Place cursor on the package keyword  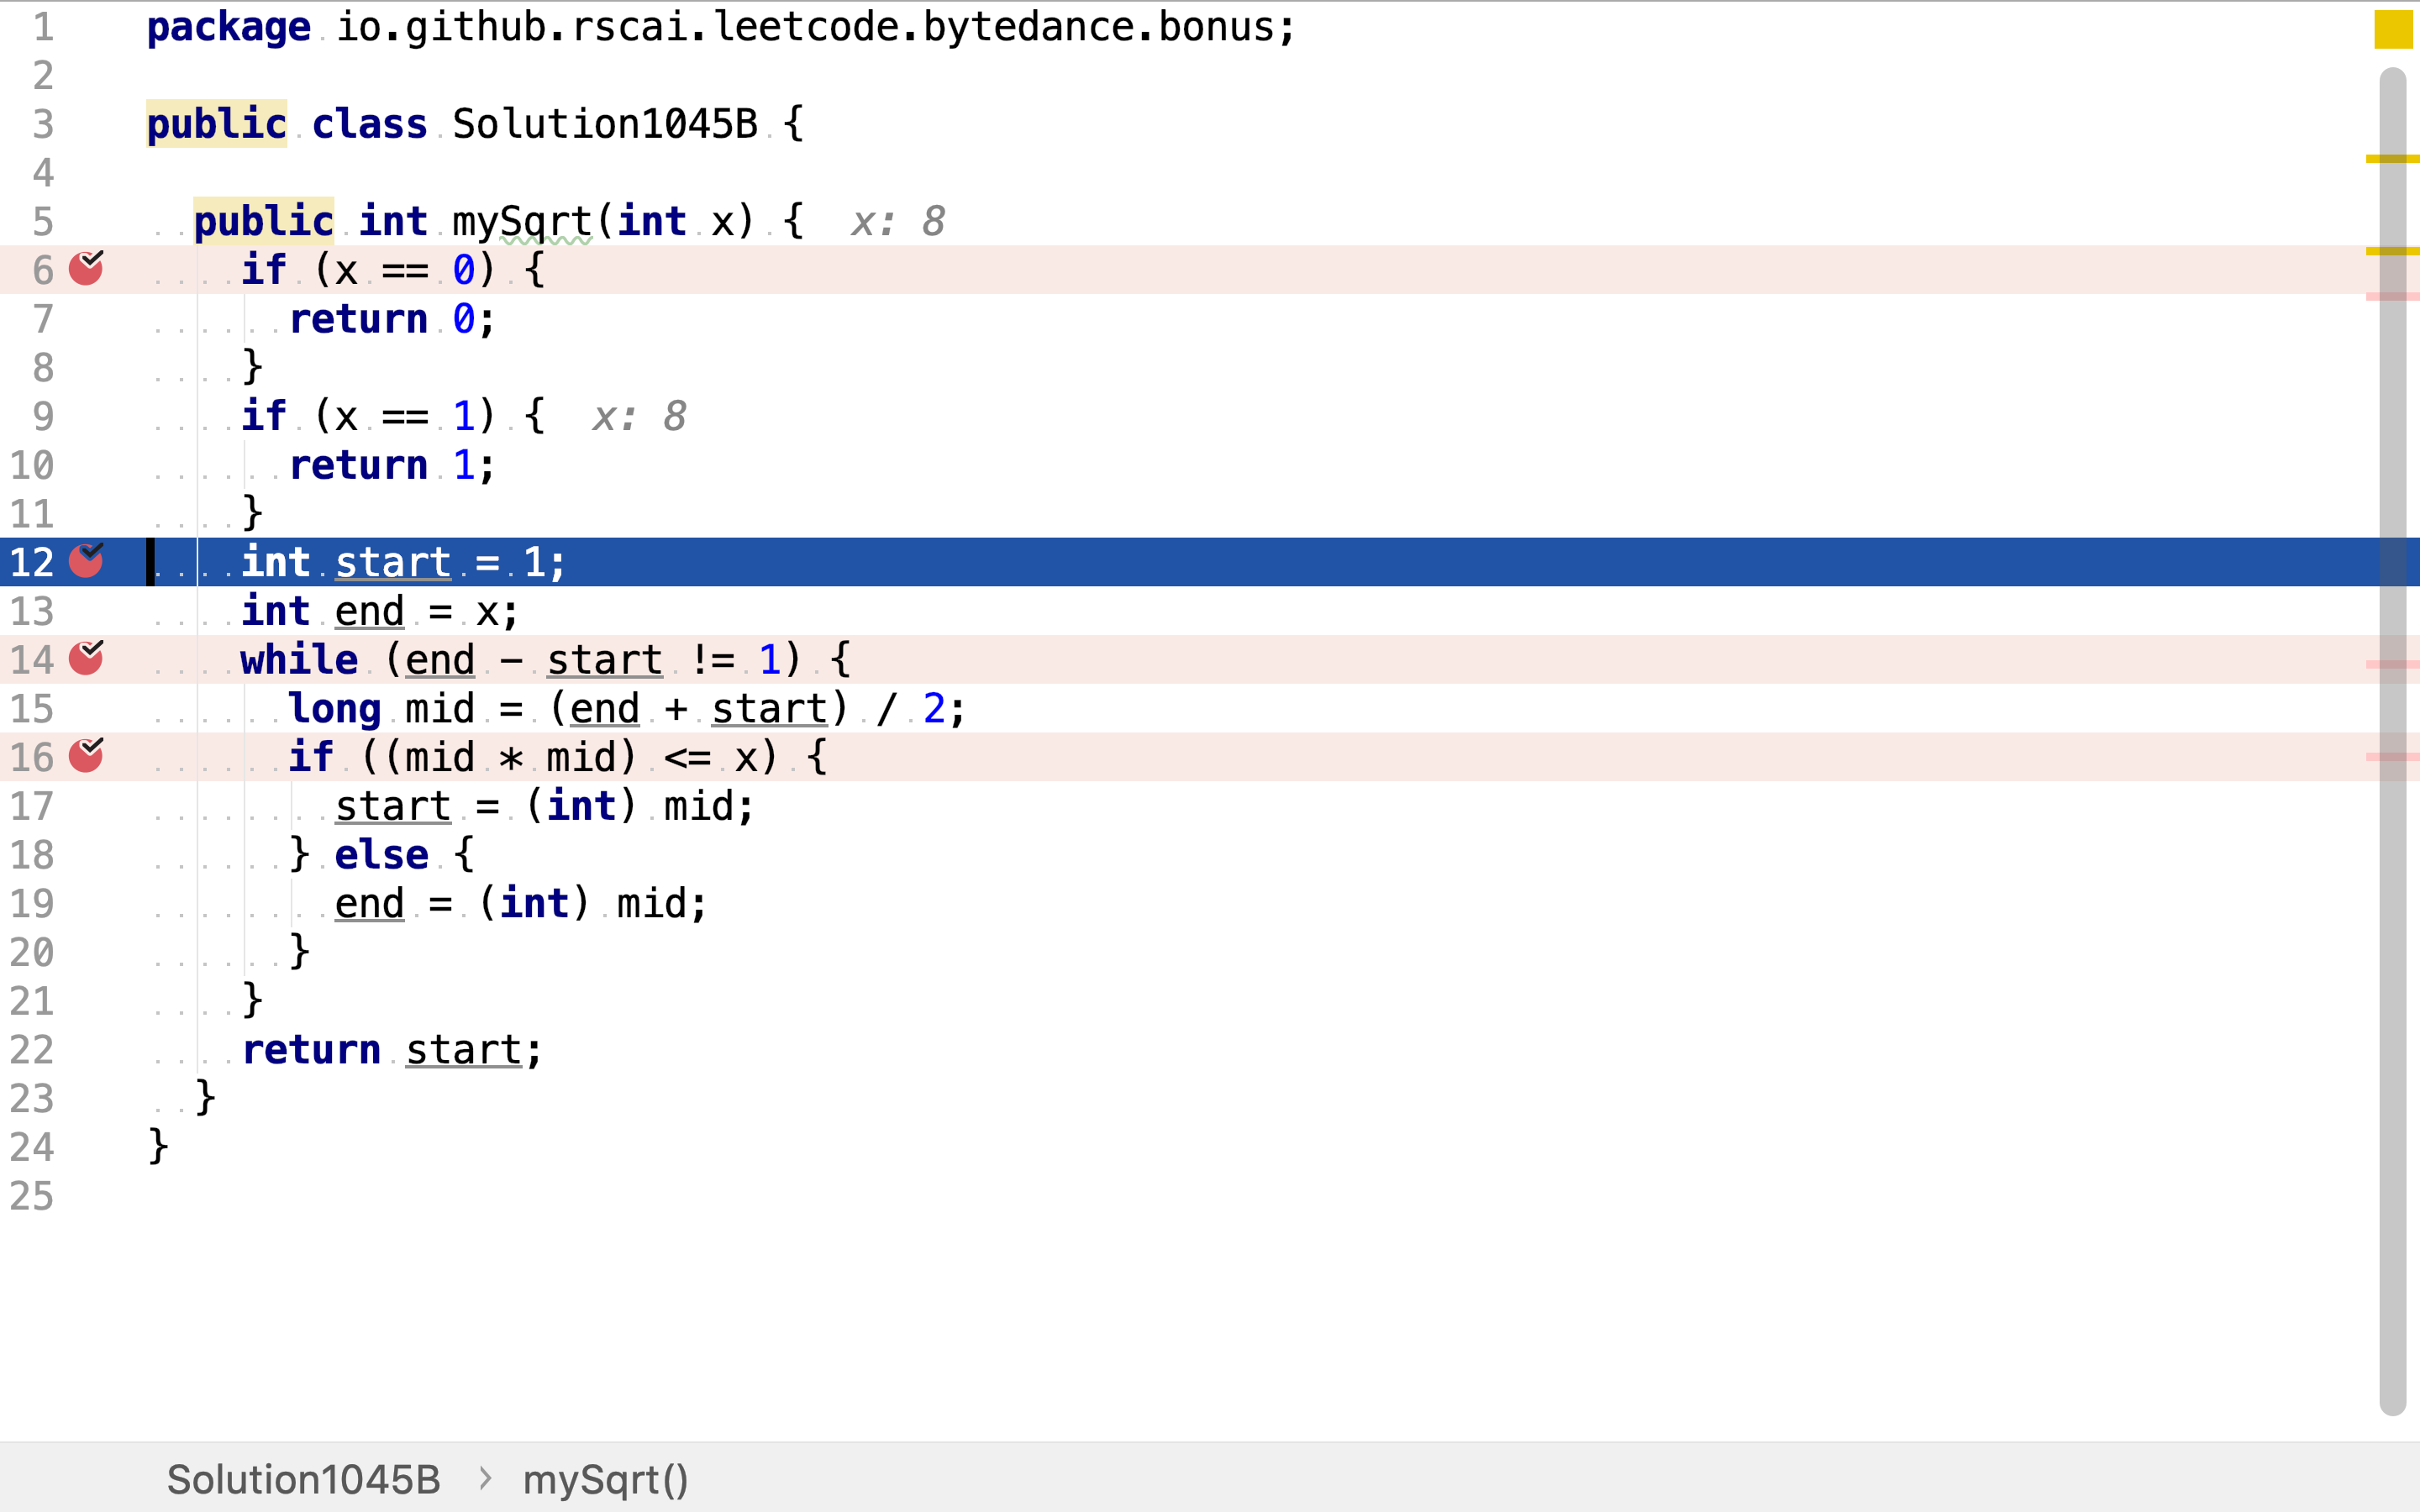point(229,27)
